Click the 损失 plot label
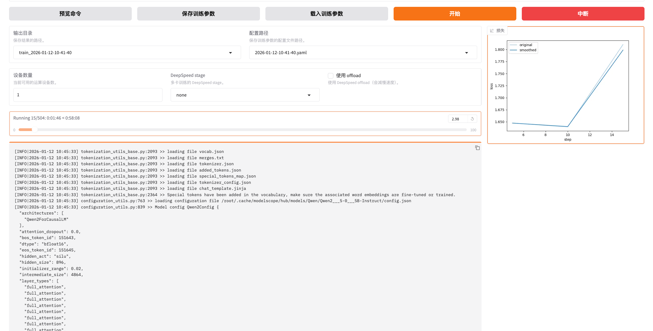Screen dimensions: 653x331 pos(500,31)
